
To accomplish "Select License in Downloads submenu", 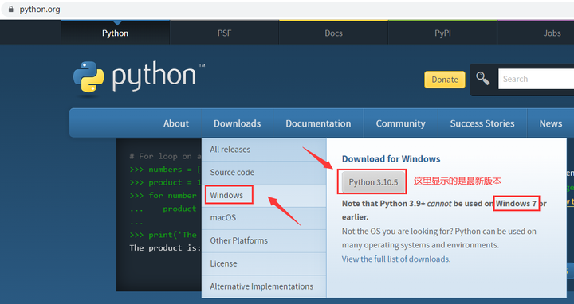I will (x=264, y=263).
